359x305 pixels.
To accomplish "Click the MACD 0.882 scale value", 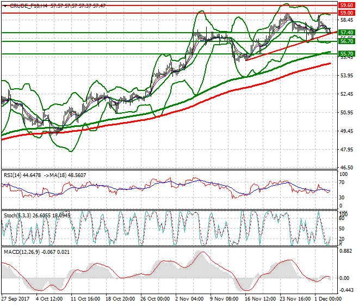I will point(346,251).
